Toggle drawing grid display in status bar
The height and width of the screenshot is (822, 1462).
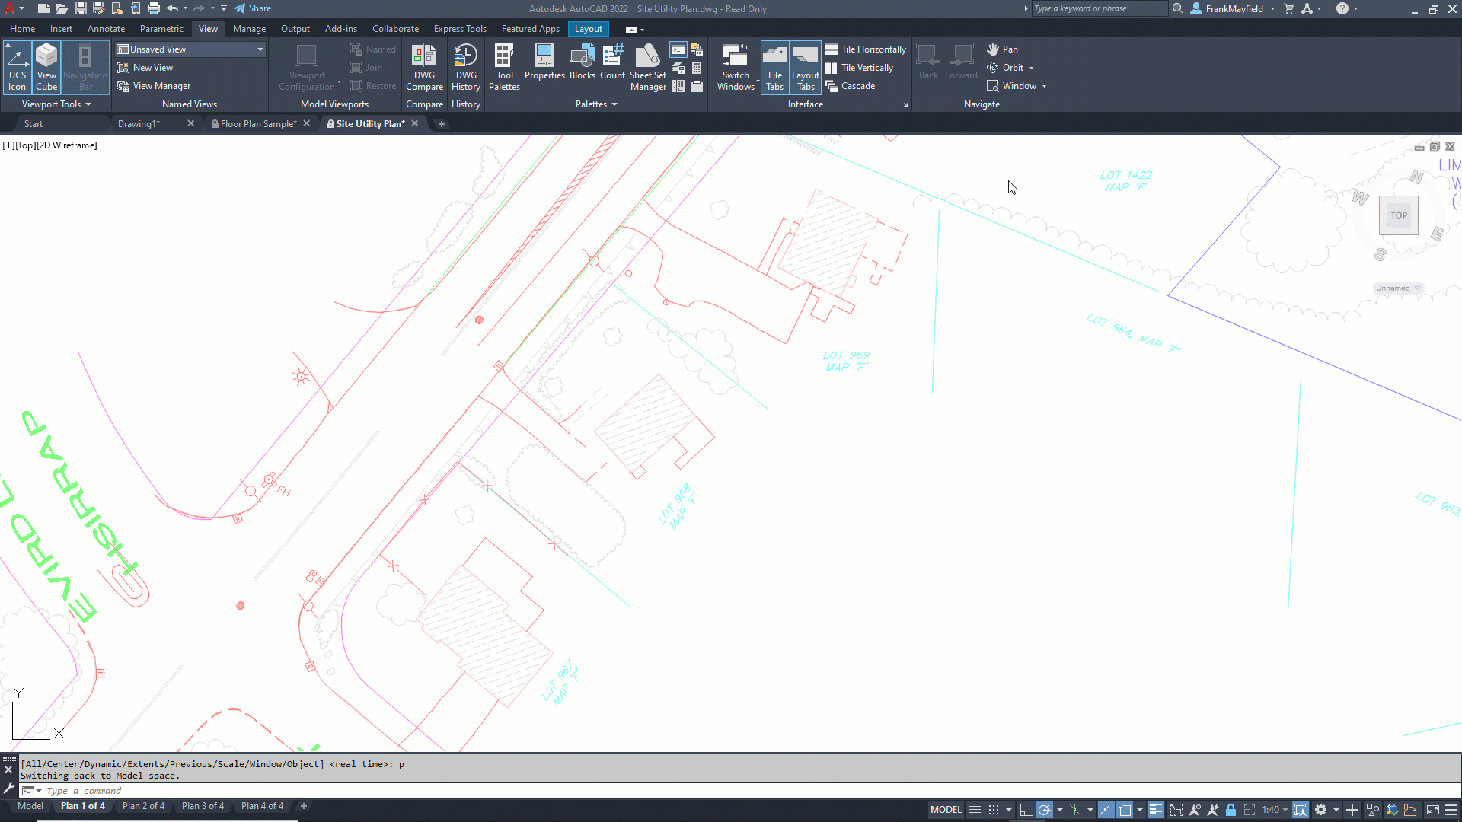pos(975,810)
